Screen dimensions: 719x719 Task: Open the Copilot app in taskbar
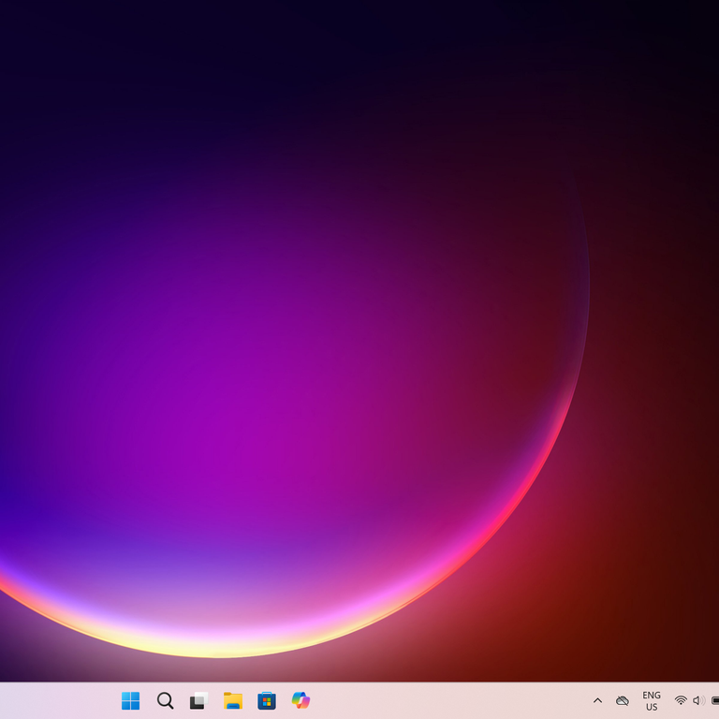point(301,700)
